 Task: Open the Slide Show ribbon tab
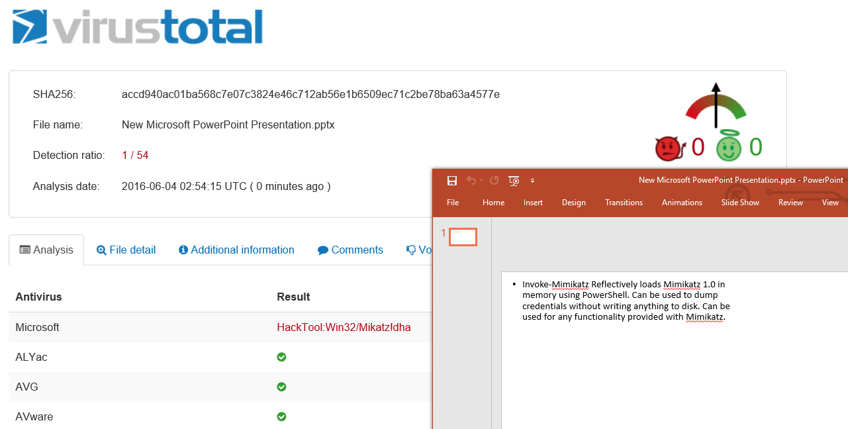(740, 203)
